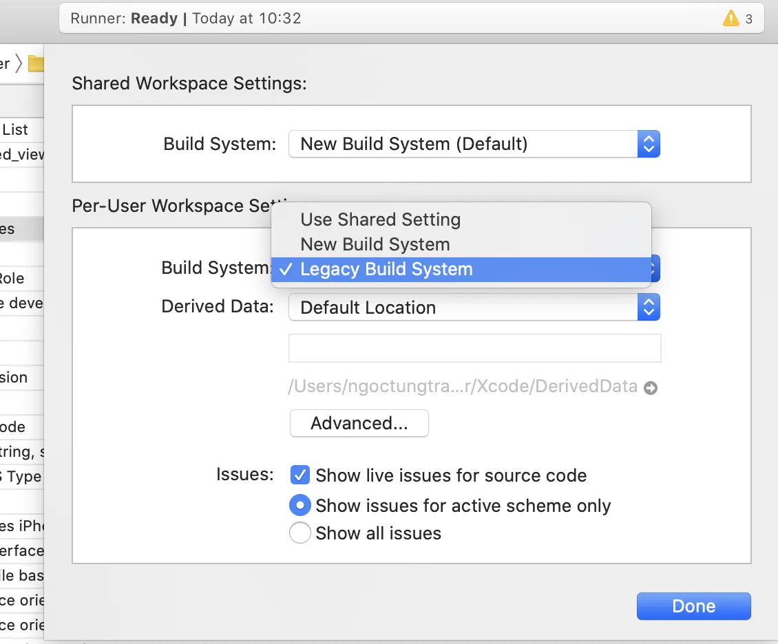The image size is (778, 644).
Task: Choose the Show all issues radio button
Action: (299, 533)
